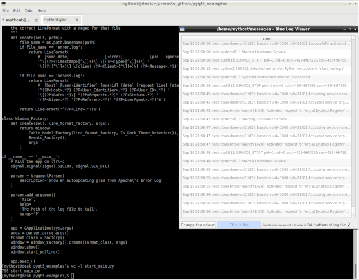Click the Blue Log Viewer window icon
Screen dimensions: 359x280
click(182, 29)
